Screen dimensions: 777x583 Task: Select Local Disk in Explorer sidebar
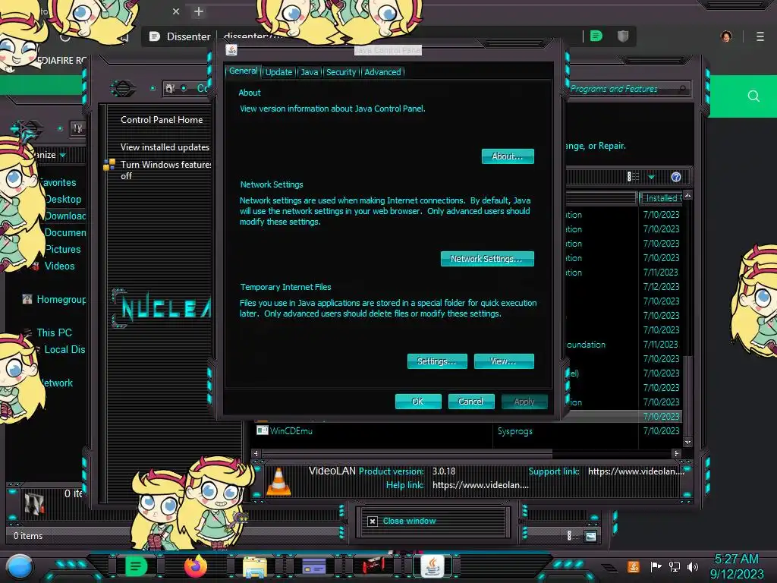point(64,349)
